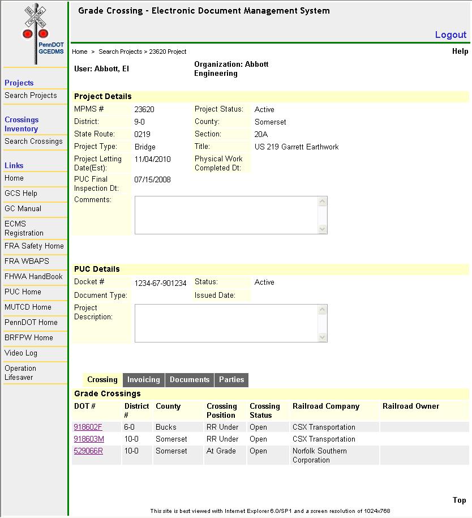Jump to Top of page link

[459, 500]
